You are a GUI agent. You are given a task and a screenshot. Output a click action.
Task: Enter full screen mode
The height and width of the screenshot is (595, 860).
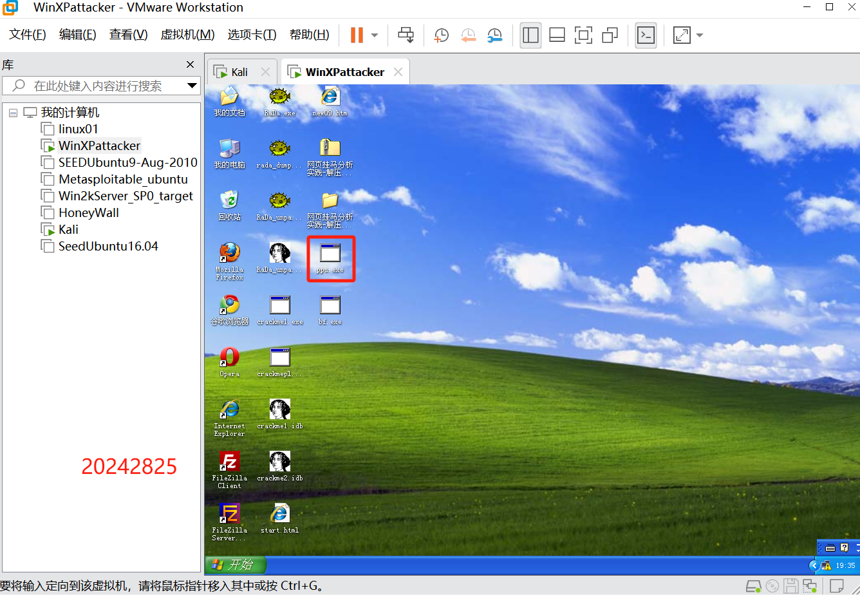583,35
